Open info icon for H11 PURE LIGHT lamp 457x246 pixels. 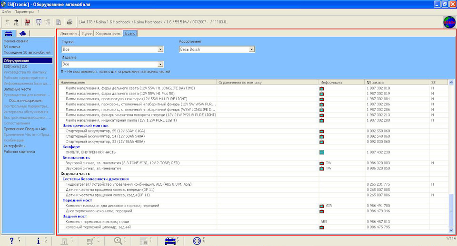point(321,99)
